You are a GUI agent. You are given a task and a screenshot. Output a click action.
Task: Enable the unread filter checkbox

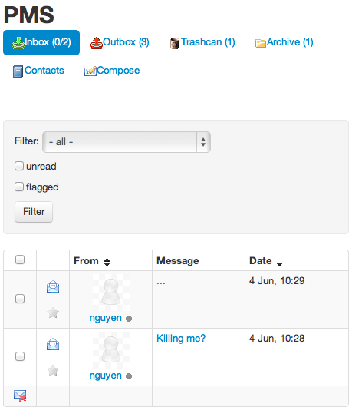(x=19, y=166)
